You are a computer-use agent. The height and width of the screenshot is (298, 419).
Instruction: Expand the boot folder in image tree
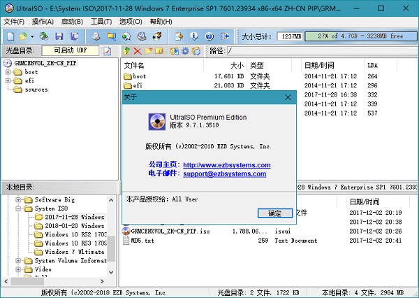[x=8, y=72]
